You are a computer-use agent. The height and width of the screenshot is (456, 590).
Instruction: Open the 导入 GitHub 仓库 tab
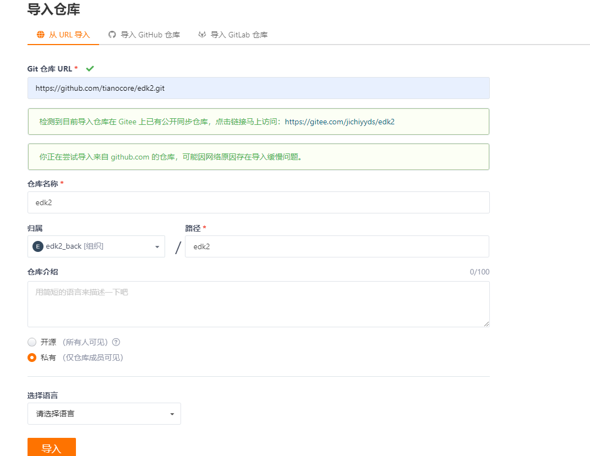(144, 35)
